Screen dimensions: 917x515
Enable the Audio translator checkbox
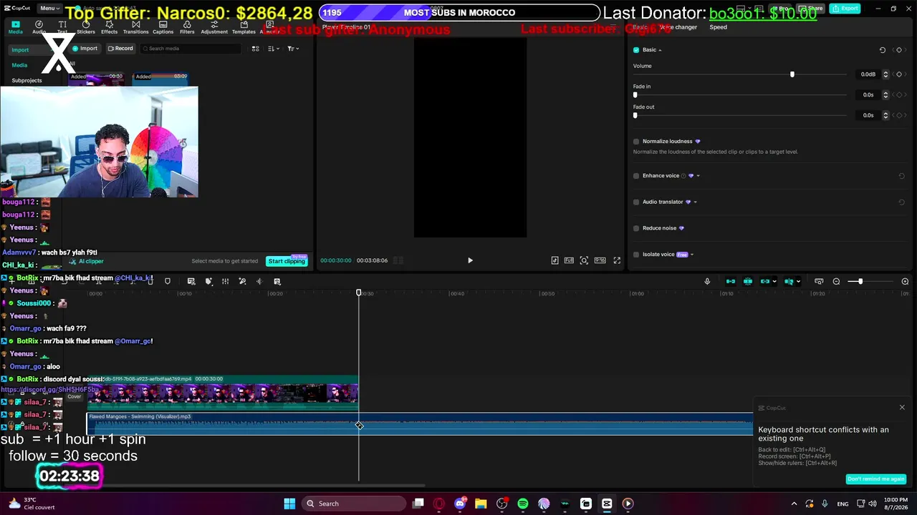636,202
